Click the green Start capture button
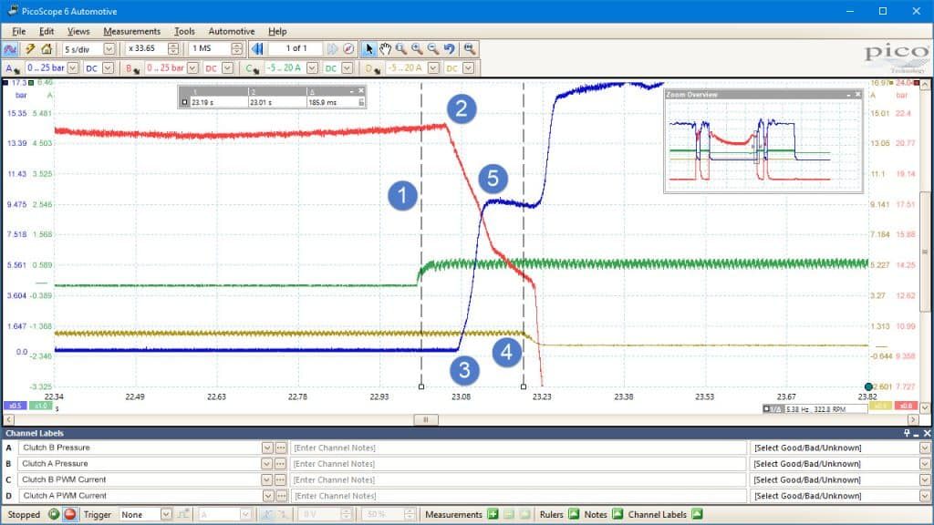Viewport: 934px width, 525px height. (x=54, y=514)
